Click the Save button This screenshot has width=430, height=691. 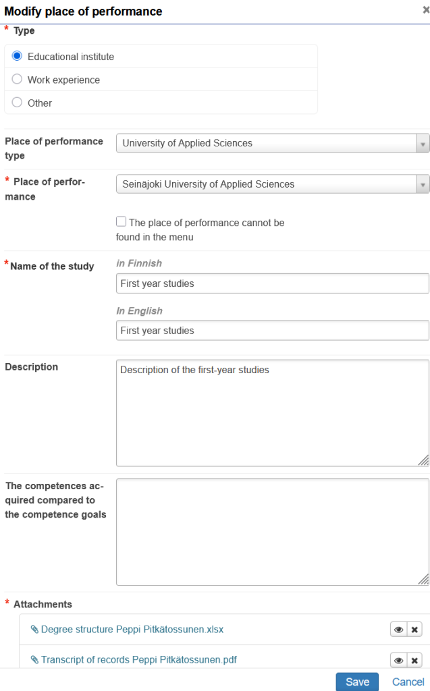click(x=357, y=682)
